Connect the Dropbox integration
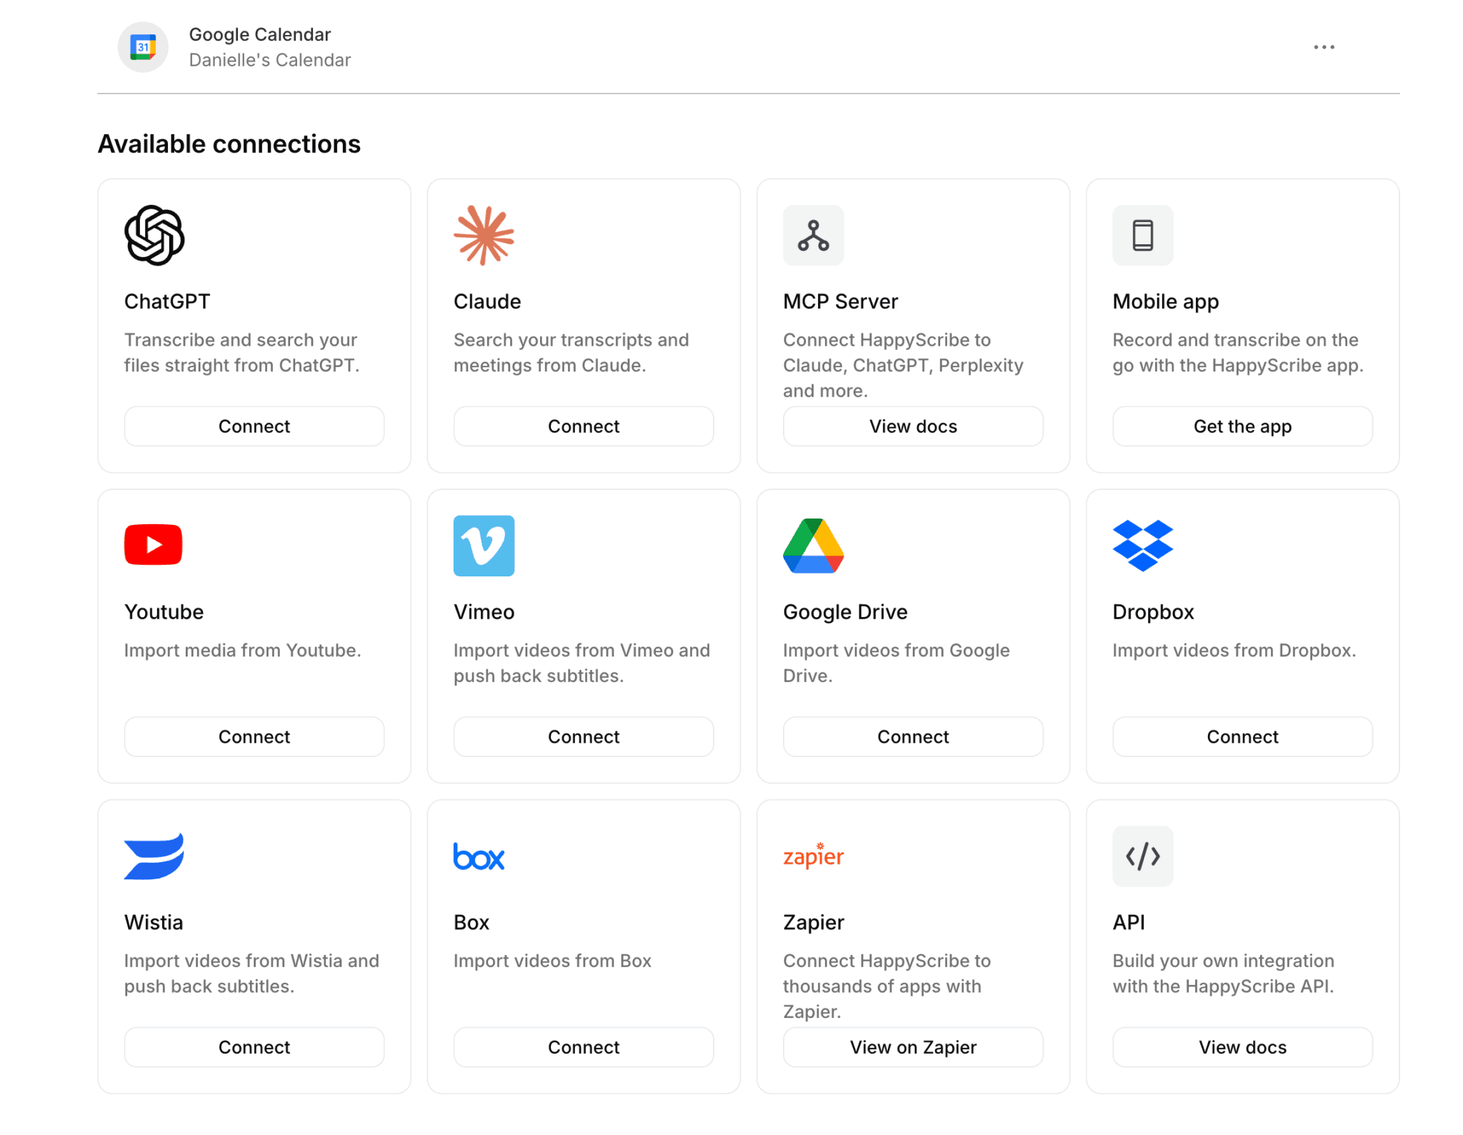The width and height of the screenshot is (1463, 1135). tap(1242, 737)
